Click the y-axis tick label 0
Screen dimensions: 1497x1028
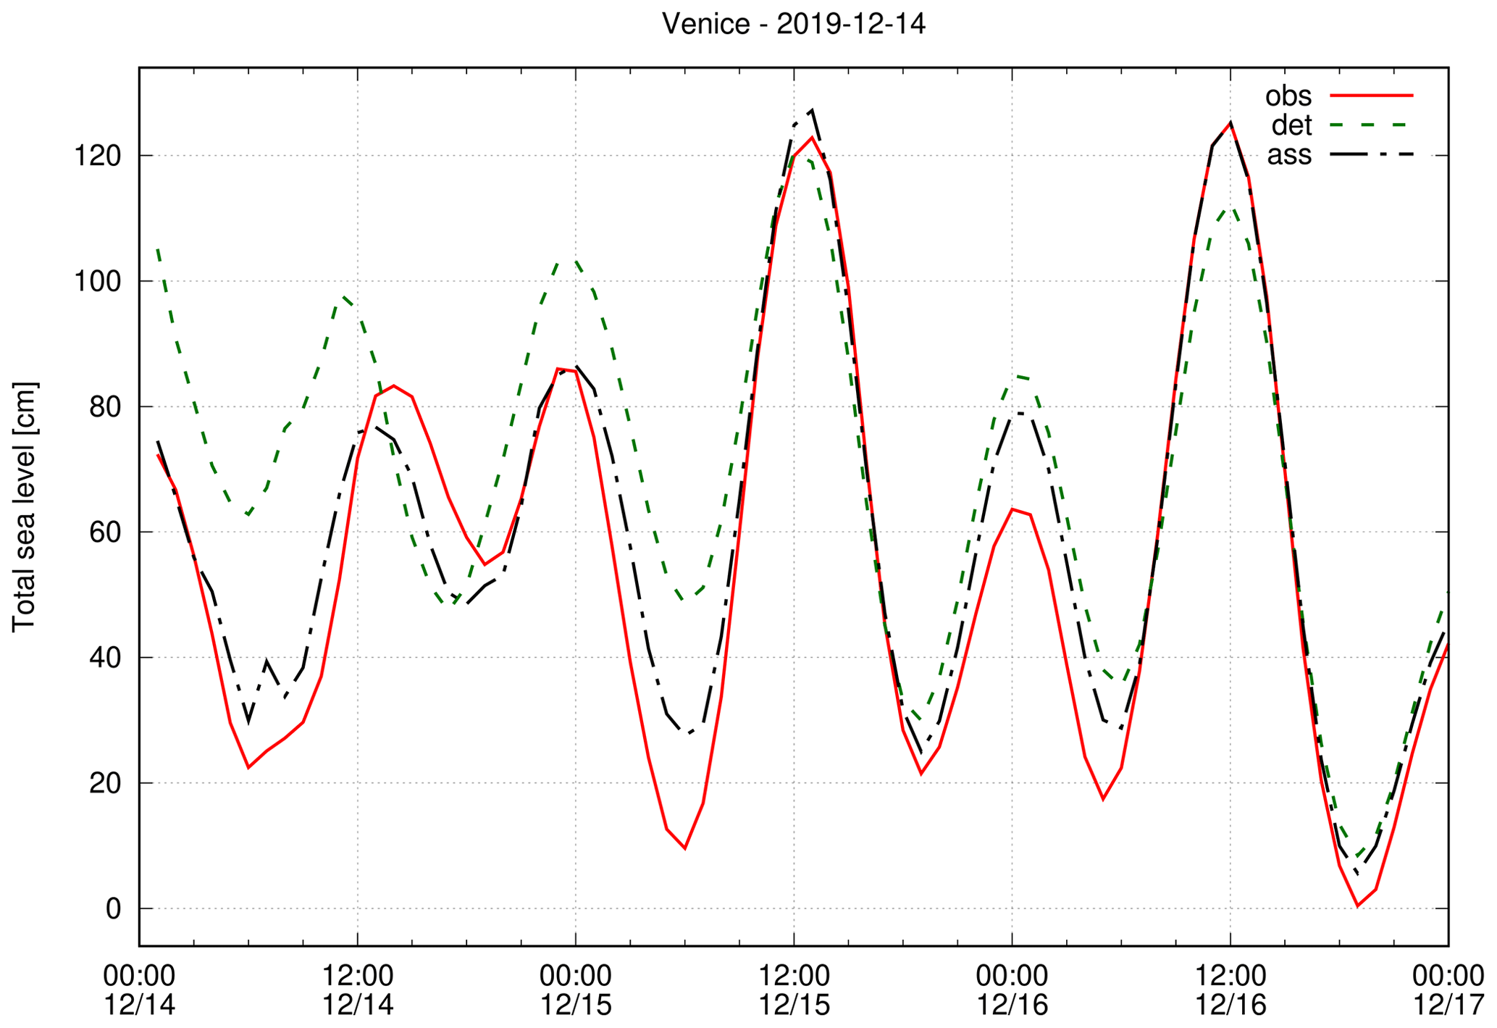[113, 908]
